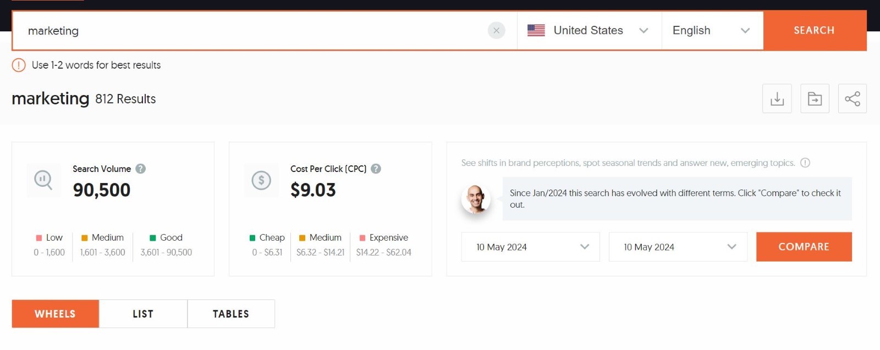Click the search volume magnifier icon

tap(43, 180)
